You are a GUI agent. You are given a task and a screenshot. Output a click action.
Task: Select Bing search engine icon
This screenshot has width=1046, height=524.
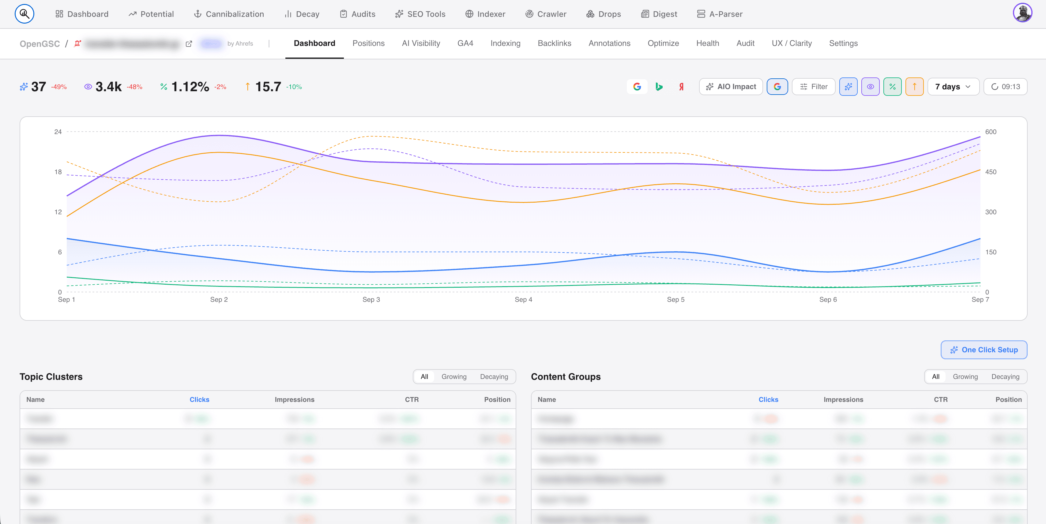(x=659, y=86)
